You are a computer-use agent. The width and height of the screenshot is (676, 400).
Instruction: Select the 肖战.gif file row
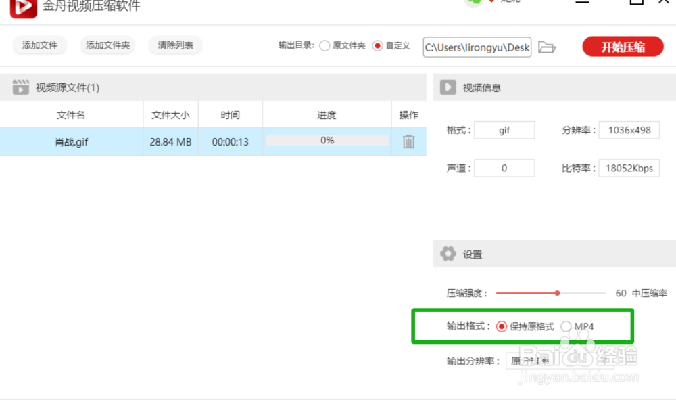click(71, 141)
